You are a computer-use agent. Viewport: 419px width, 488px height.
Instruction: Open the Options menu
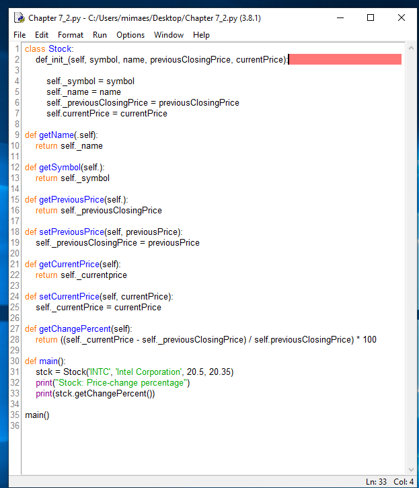pos(130,35)
